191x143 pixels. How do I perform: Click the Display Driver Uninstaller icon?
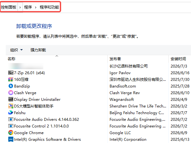[11, 99]
